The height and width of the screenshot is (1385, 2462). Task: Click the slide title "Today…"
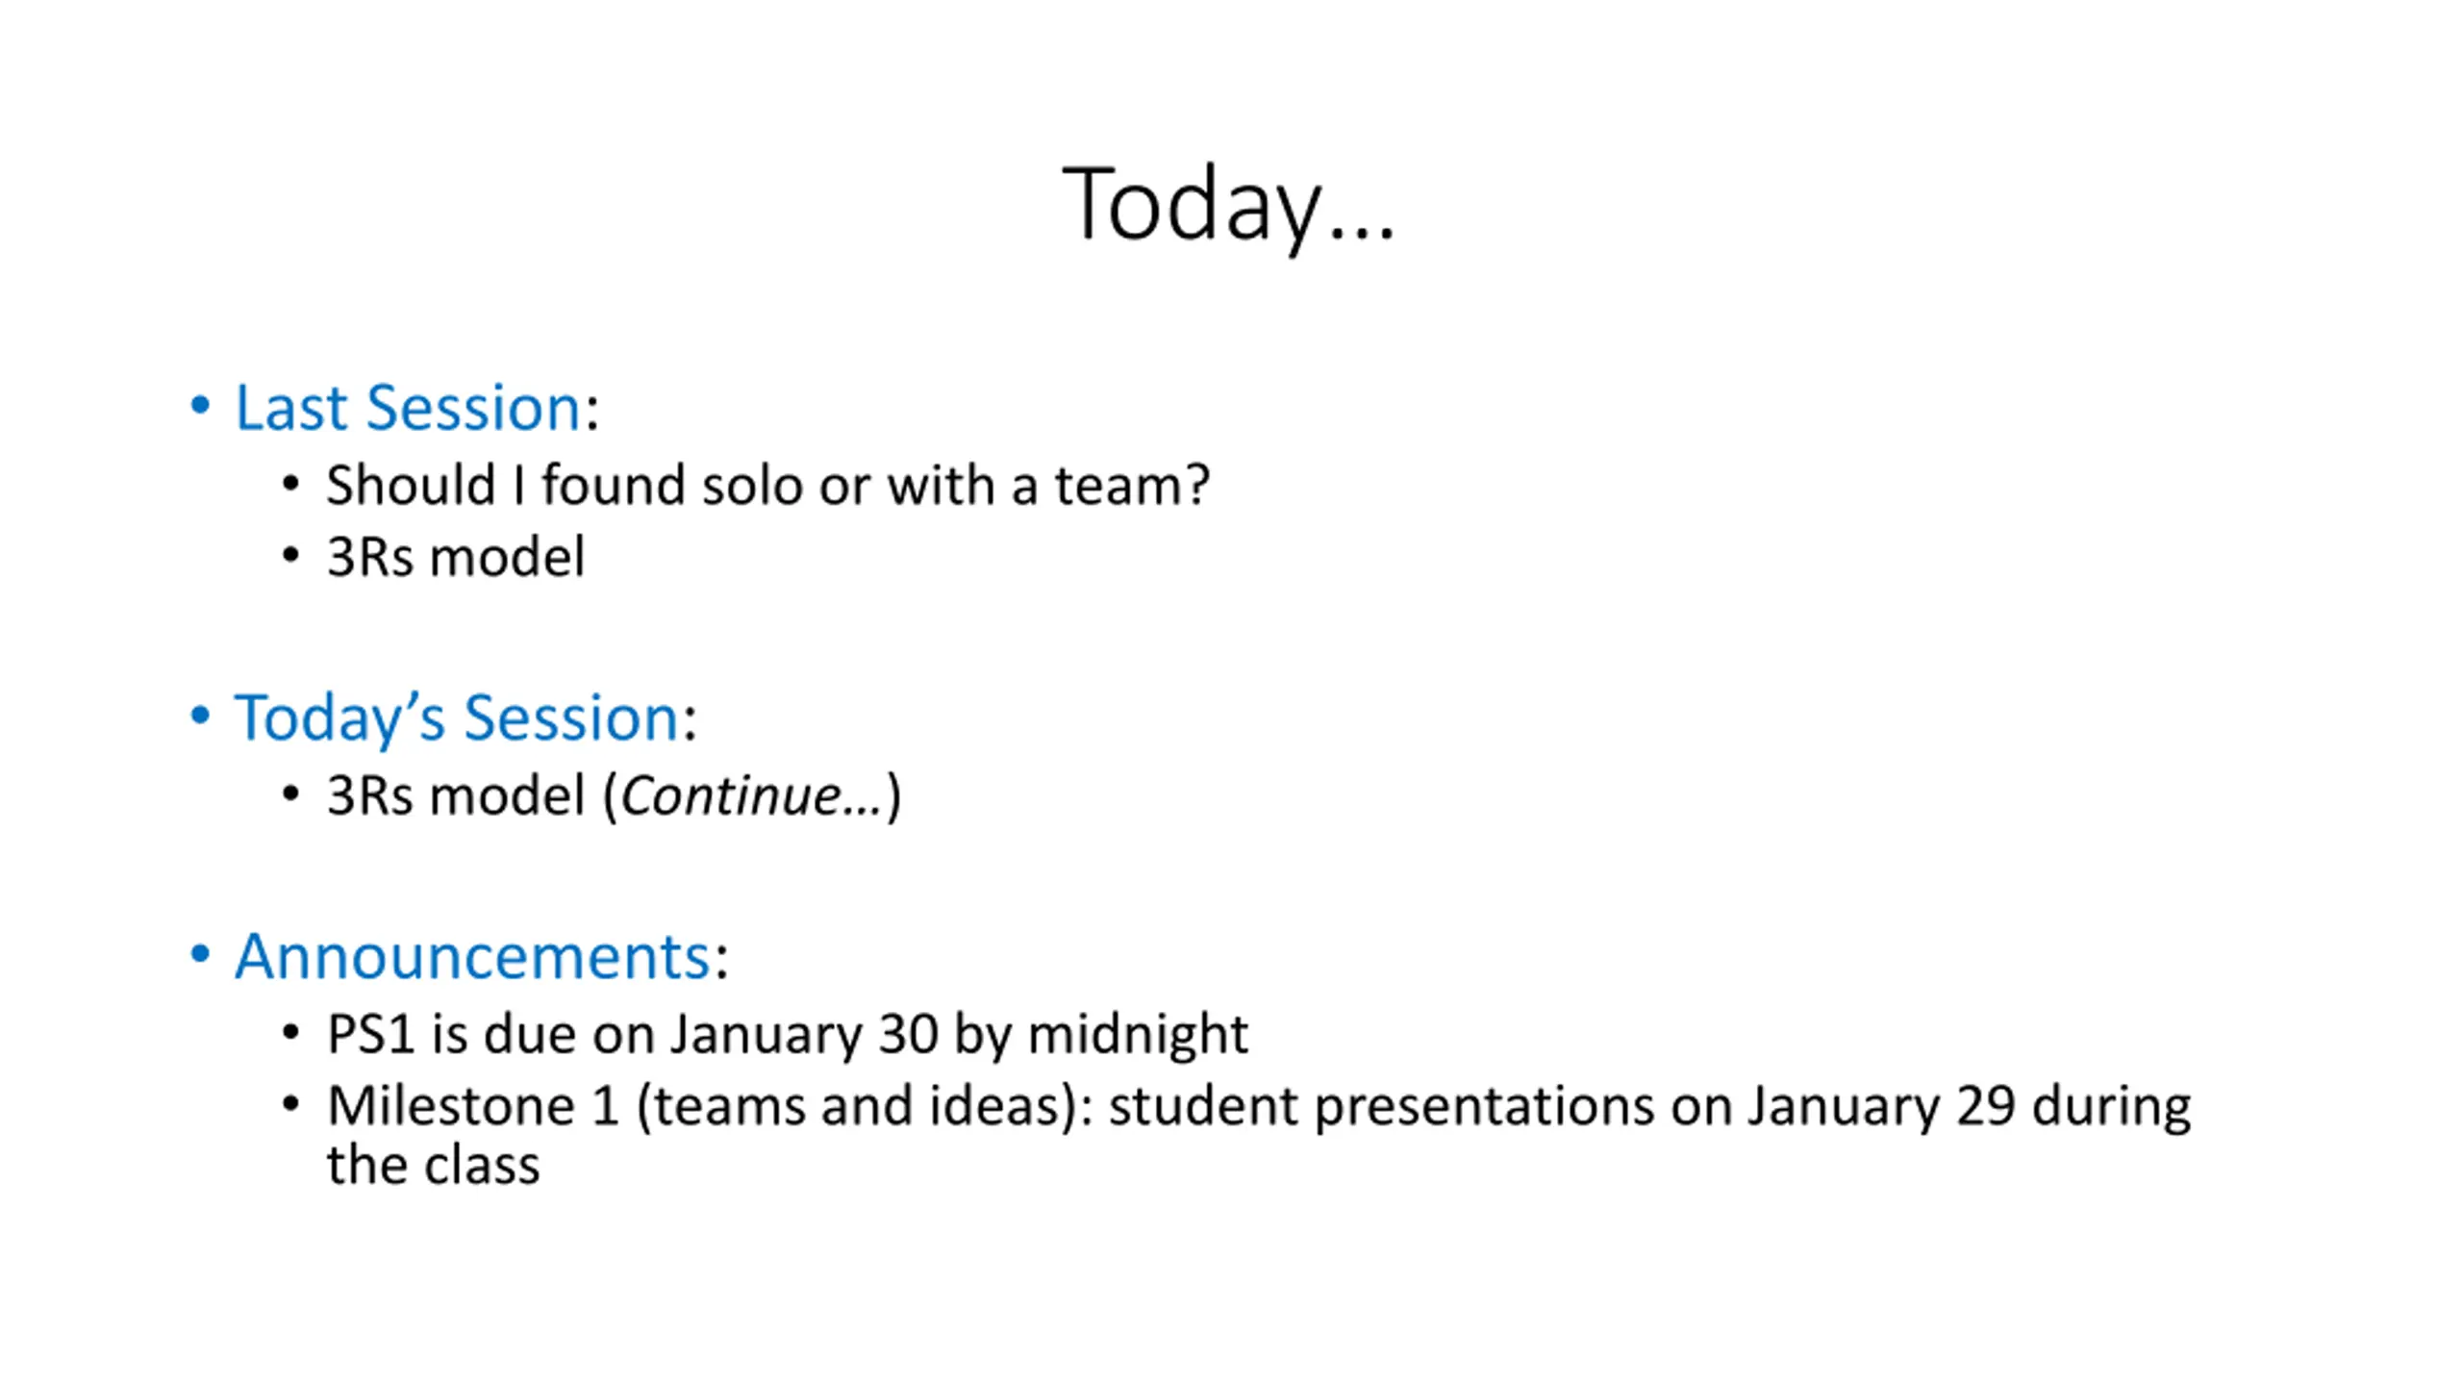(1228, 205)
